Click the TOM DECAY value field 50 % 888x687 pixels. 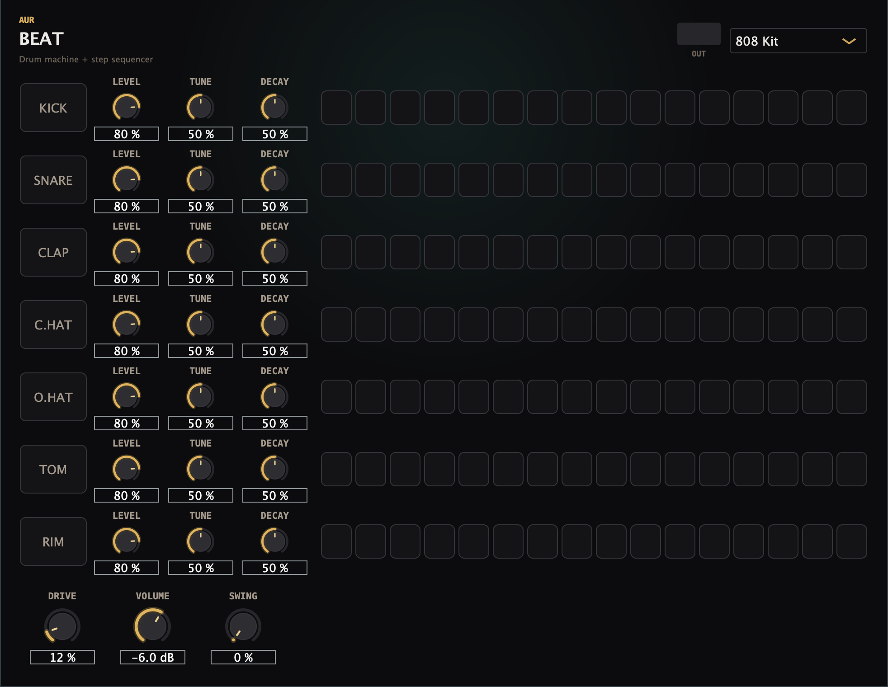pos(275,495)
